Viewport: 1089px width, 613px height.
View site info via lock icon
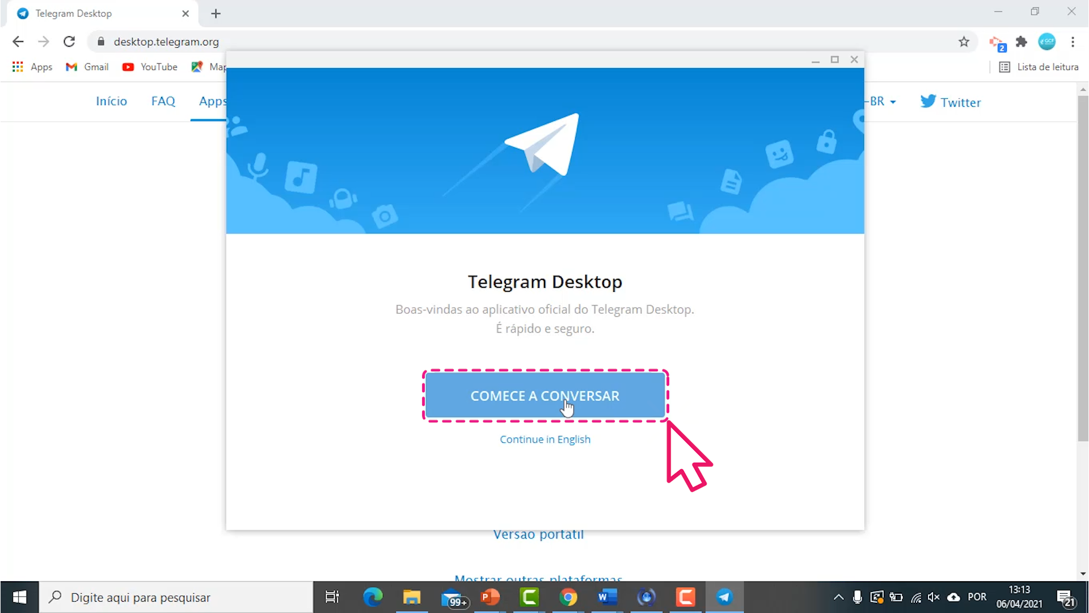click(x=101, y=41)
